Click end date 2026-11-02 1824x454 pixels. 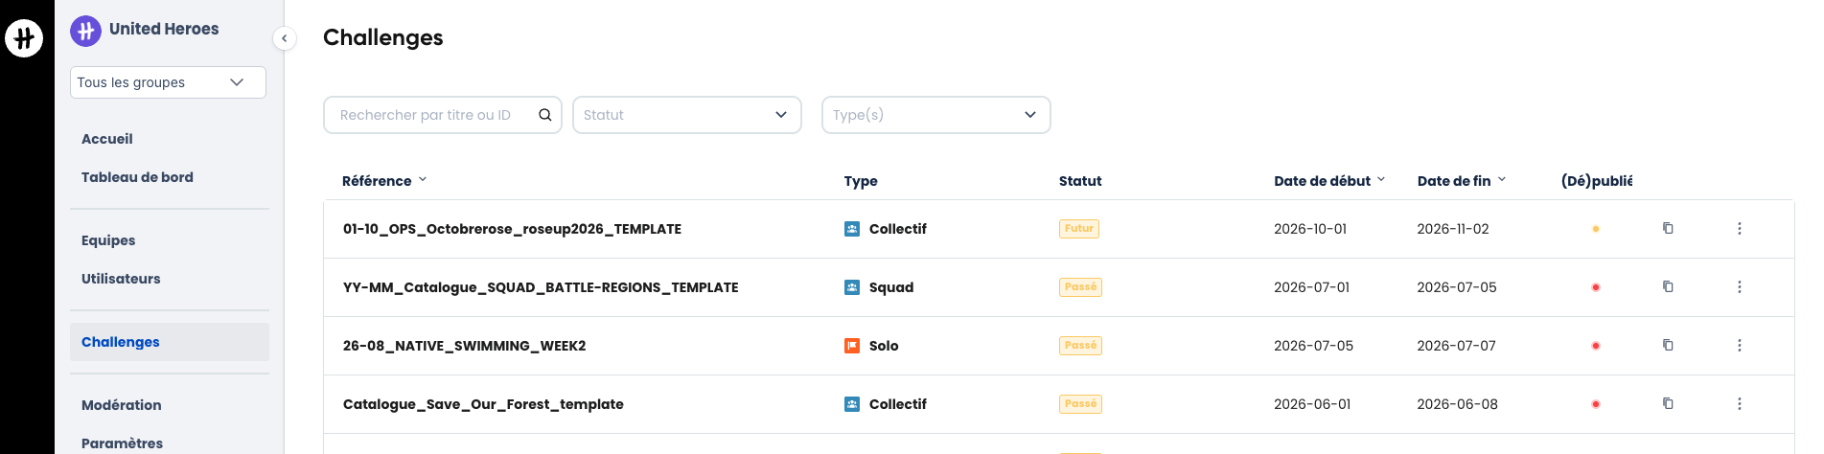coord(1453,229)
